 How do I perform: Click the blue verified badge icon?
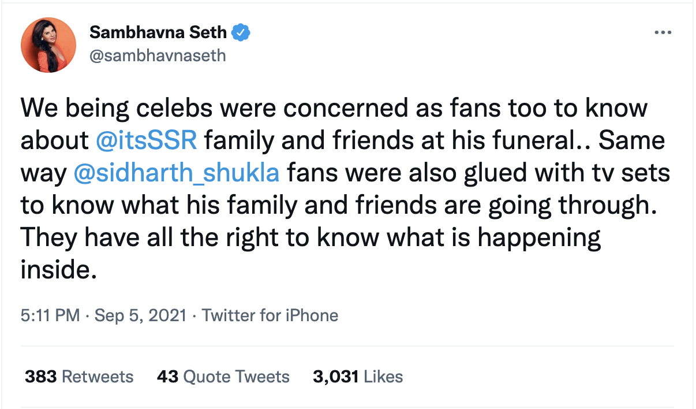point(241,33)
